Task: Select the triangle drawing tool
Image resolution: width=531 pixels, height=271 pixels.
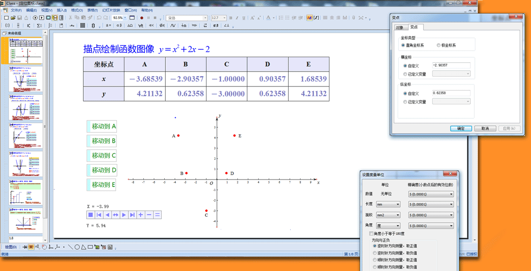Action: 84,247
